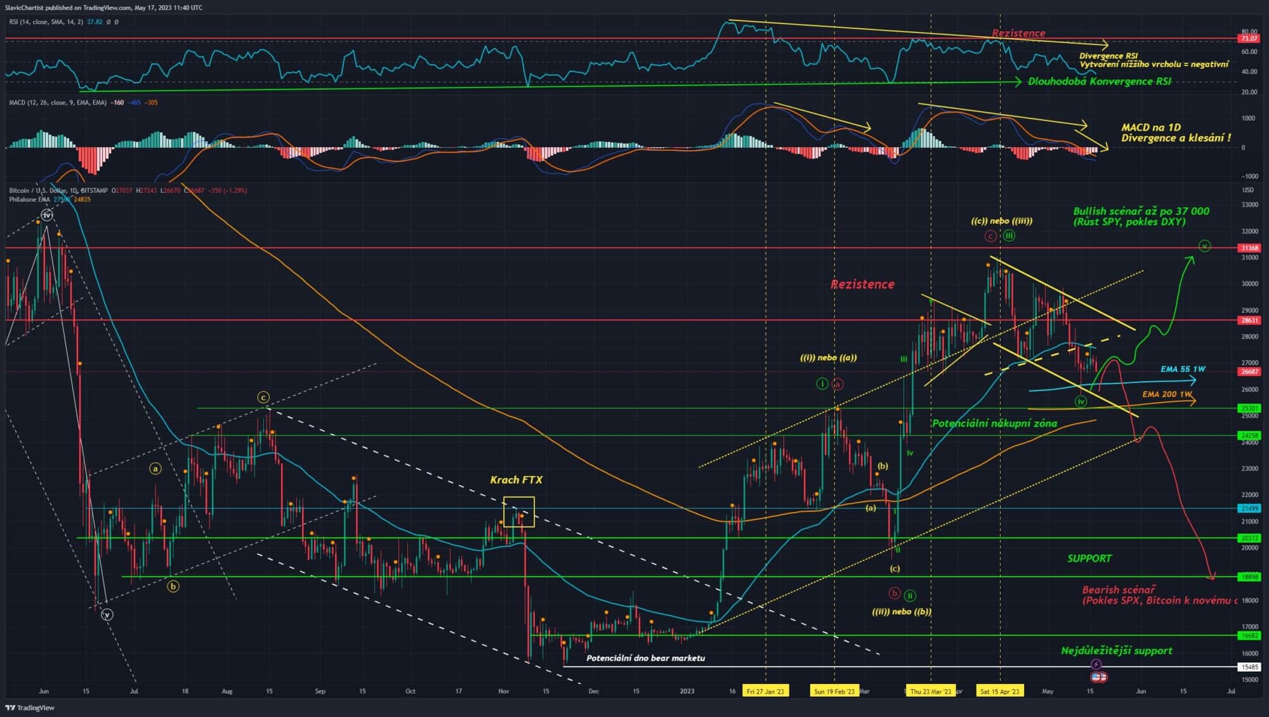This screenshot has height=717, width=1269.
Task: Select the Sun 19 Feb '23 date marker
Action: 834,691
